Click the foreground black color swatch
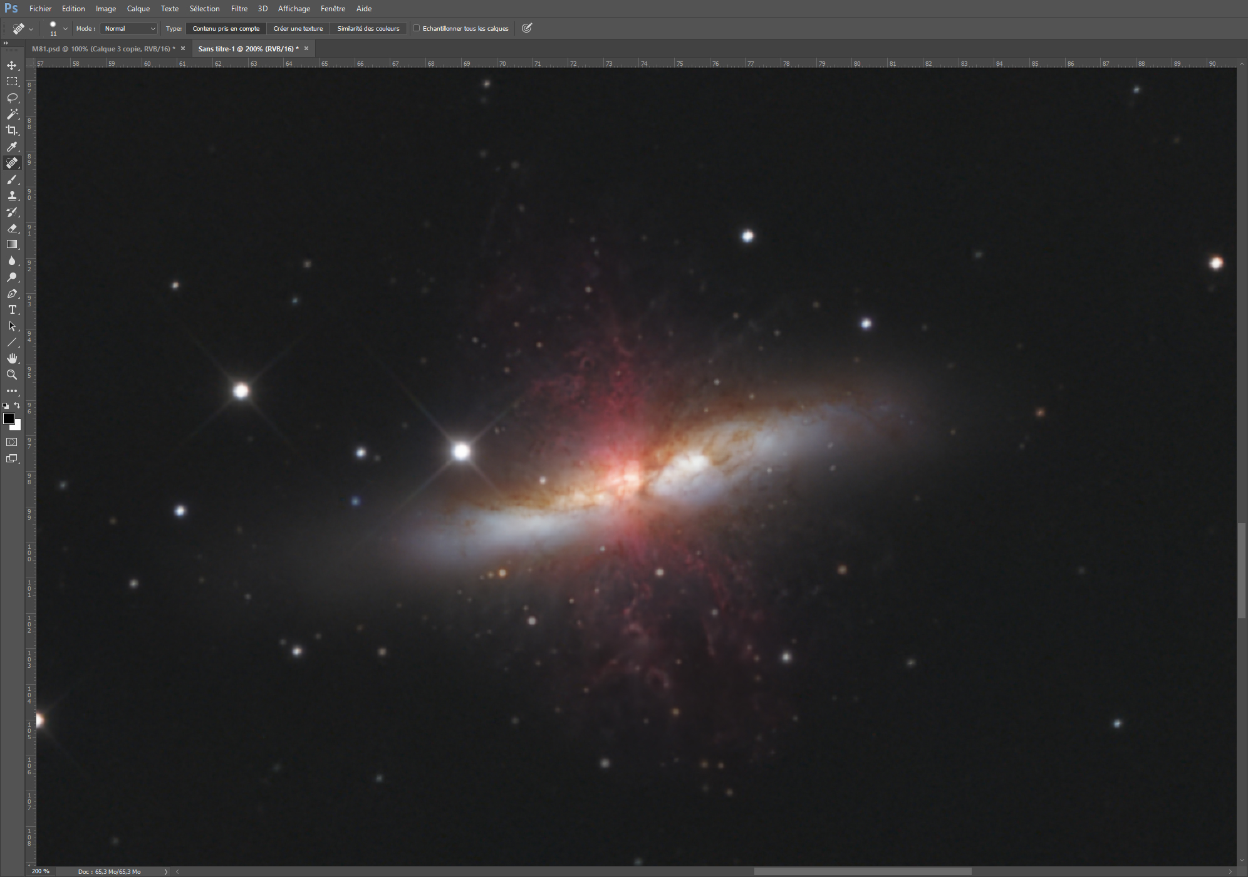 [x=8, y=418]
